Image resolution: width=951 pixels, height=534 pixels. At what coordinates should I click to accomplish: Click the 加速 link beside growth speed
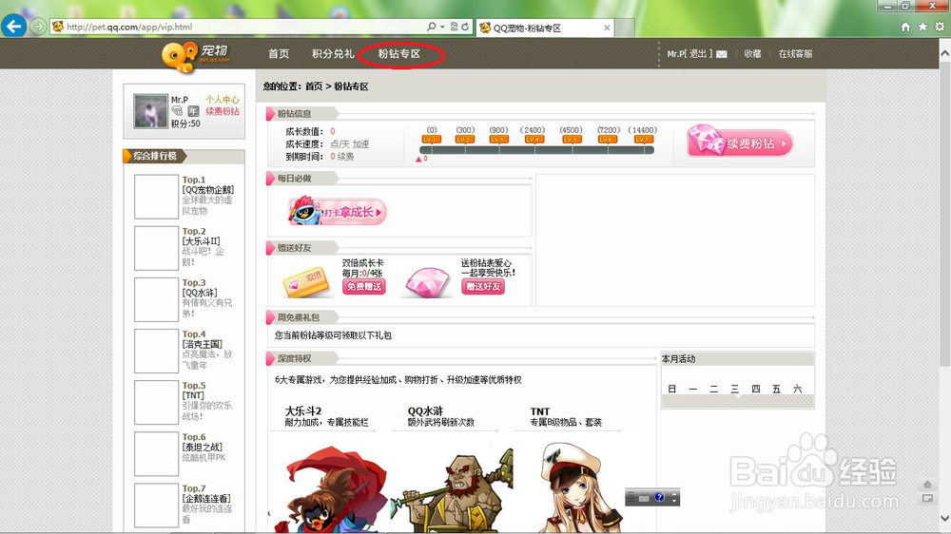click(360, 144)
